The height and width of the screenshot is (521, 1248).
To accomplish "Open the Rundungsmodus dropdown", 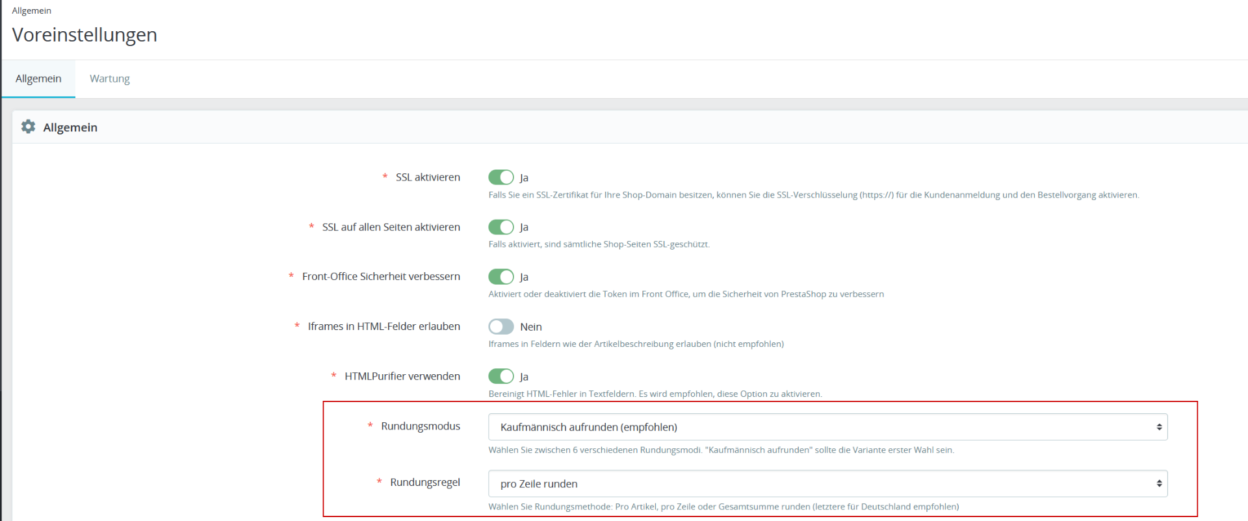I will click(827, 427).
